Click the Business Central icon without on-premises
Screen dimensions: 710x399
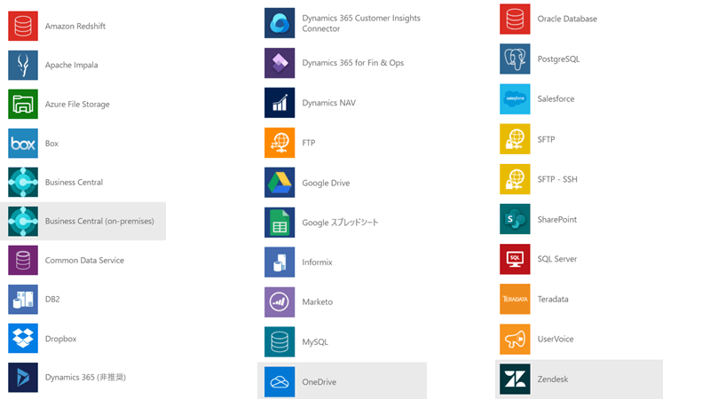(x=23, y=182)
